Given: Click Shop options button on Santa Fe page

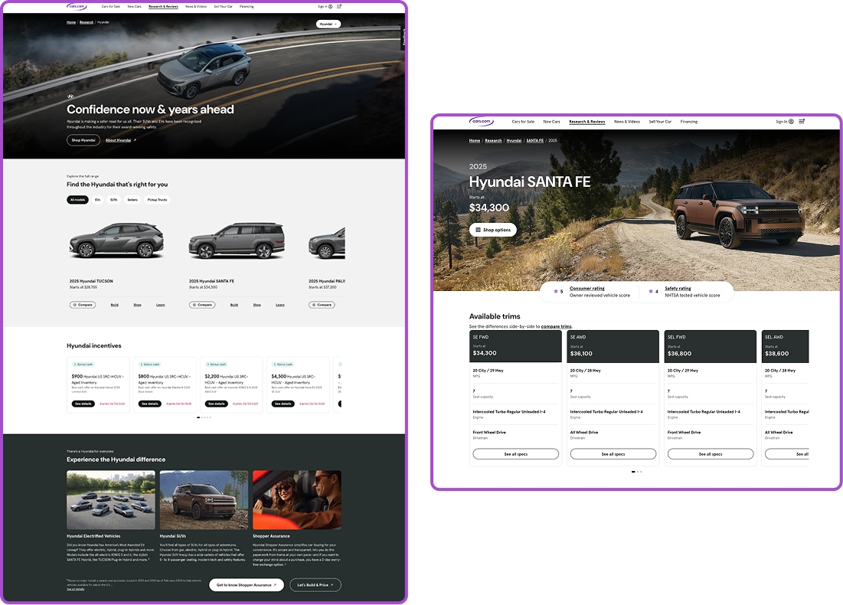Looking at the screenshot, I should (493, 230).
